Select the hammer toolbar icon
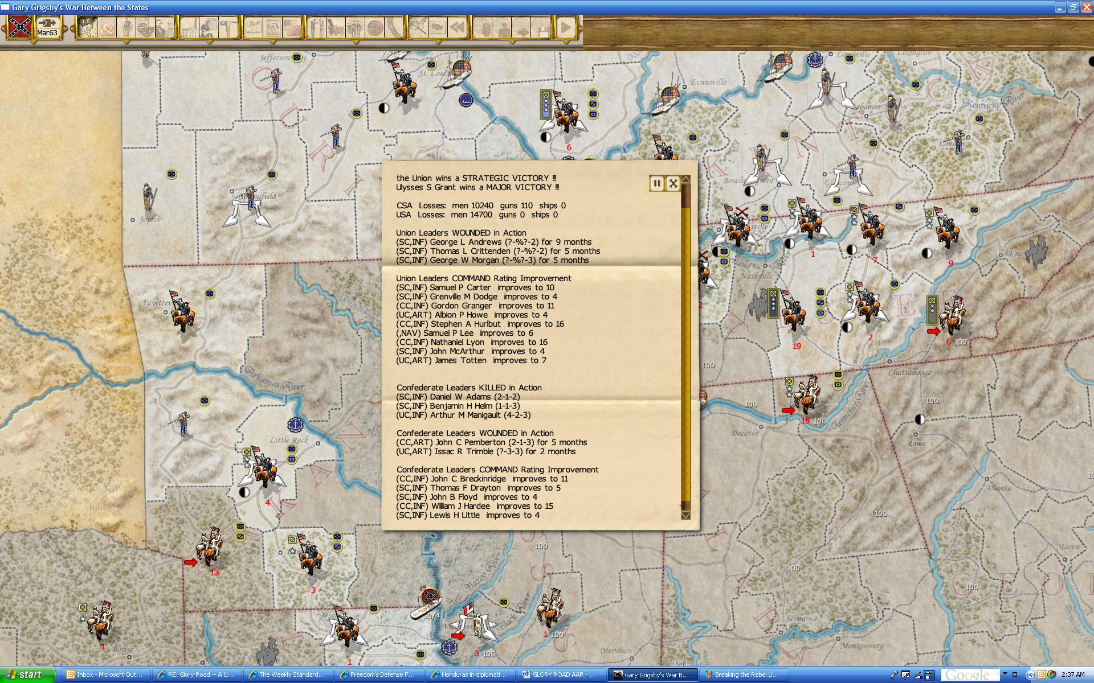 [x=228, y=27]
